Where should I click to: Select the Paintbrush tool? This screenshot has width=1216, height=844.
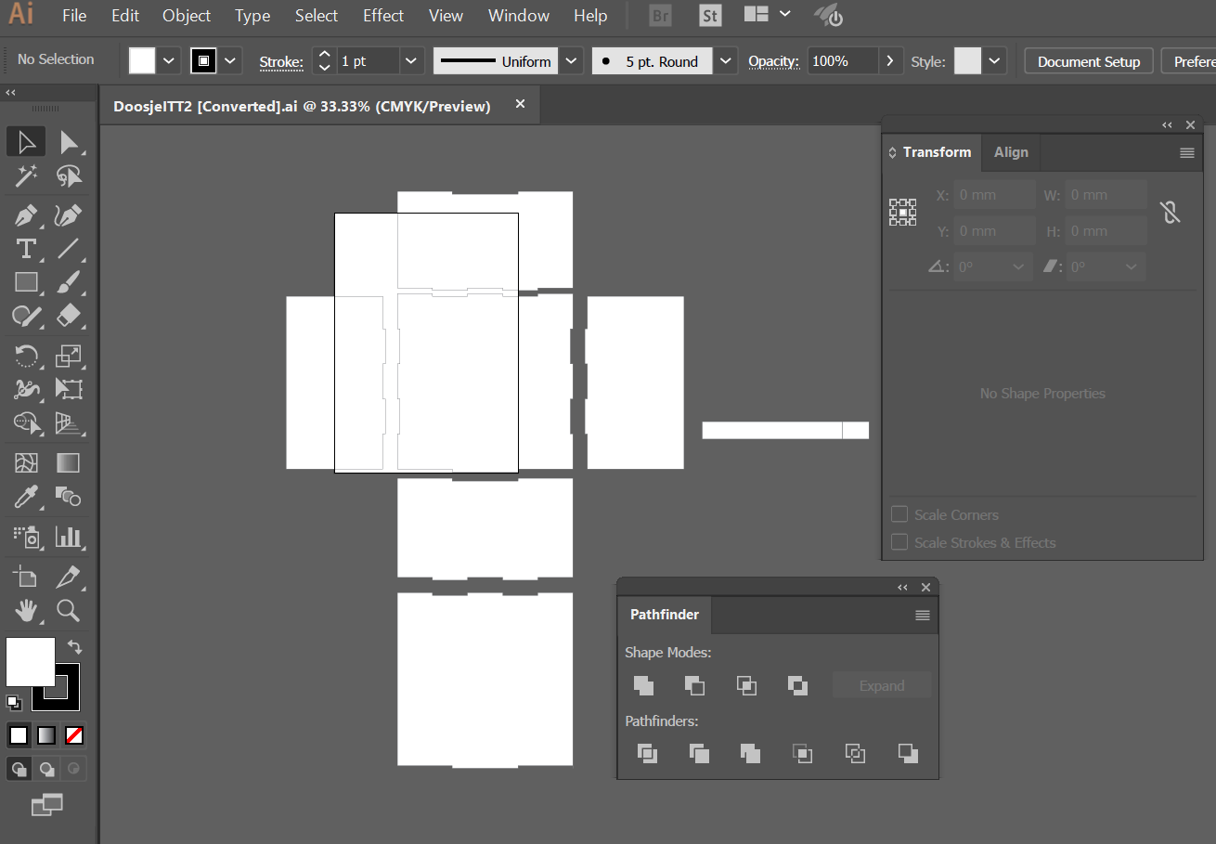click(69, 282)
